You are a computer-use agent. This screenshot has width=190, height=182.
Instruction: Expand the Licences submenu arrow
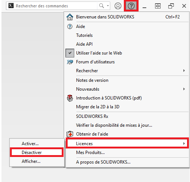184,144
